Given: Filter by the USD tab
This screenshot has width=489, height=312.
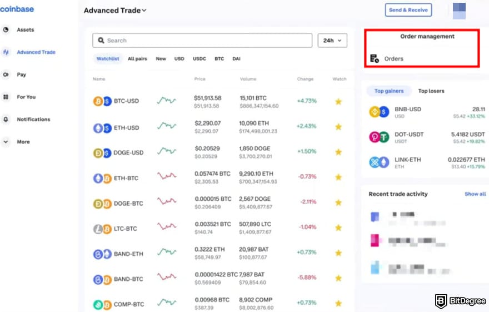Looking at the screenshot, I should [x=179, y=58].
